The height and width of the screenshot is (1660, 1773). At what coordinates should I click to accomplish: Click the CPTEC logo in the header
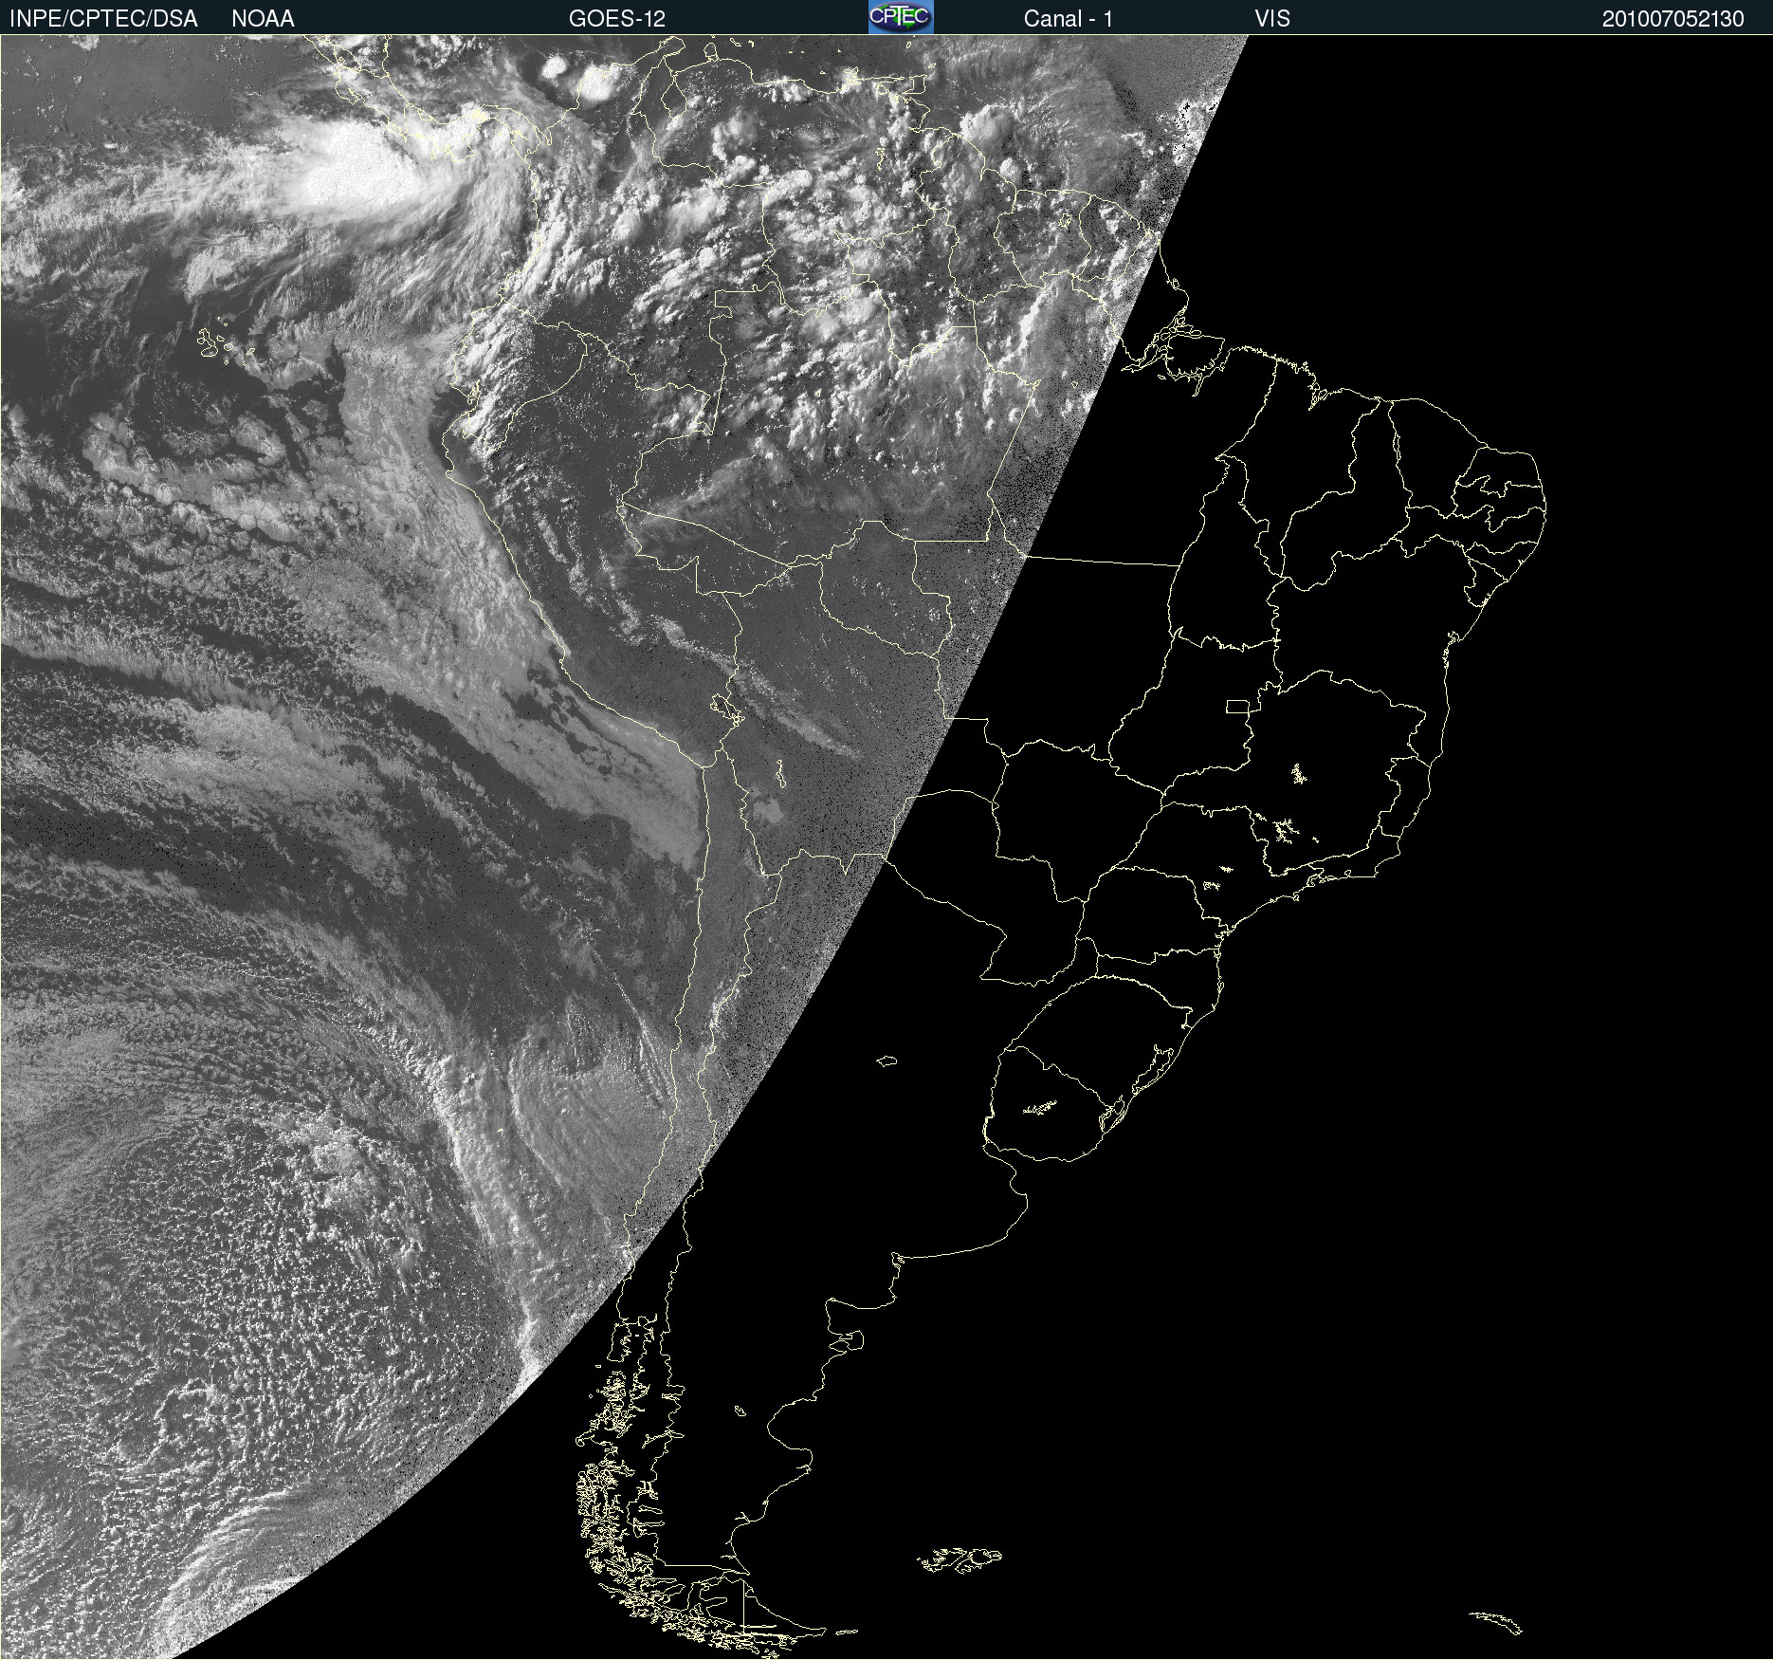pyautogui.click(x=901, y=17)
